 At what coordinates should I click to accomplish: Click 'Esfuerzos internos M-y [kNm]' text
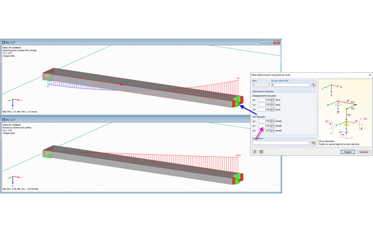[x=17, y=128]
